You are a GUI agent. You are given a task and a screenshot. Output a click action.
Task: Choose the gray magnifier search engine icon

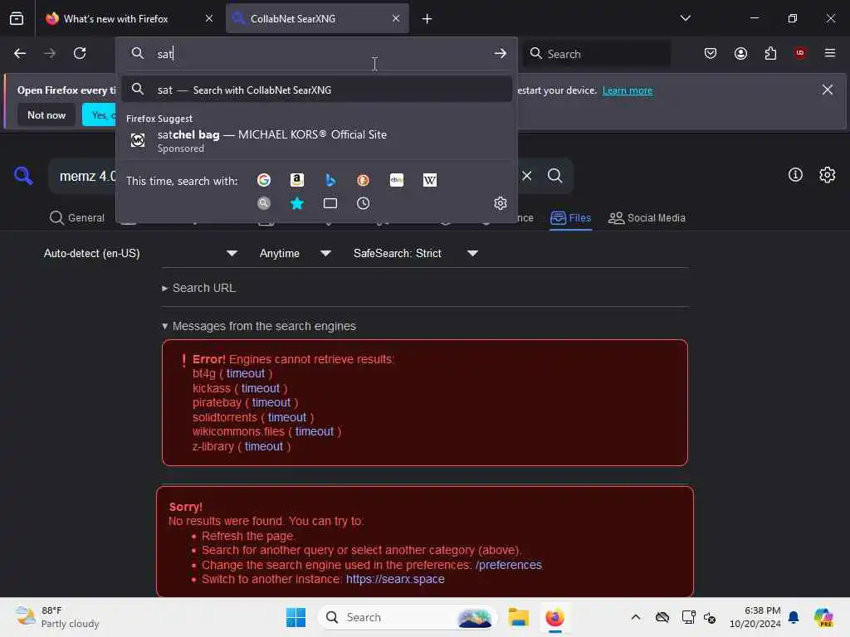[x=263, y=203]
